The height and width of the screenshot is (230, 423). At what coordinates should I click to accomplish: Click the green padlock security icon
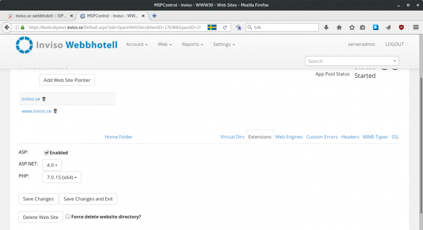(x=23, y=27)
